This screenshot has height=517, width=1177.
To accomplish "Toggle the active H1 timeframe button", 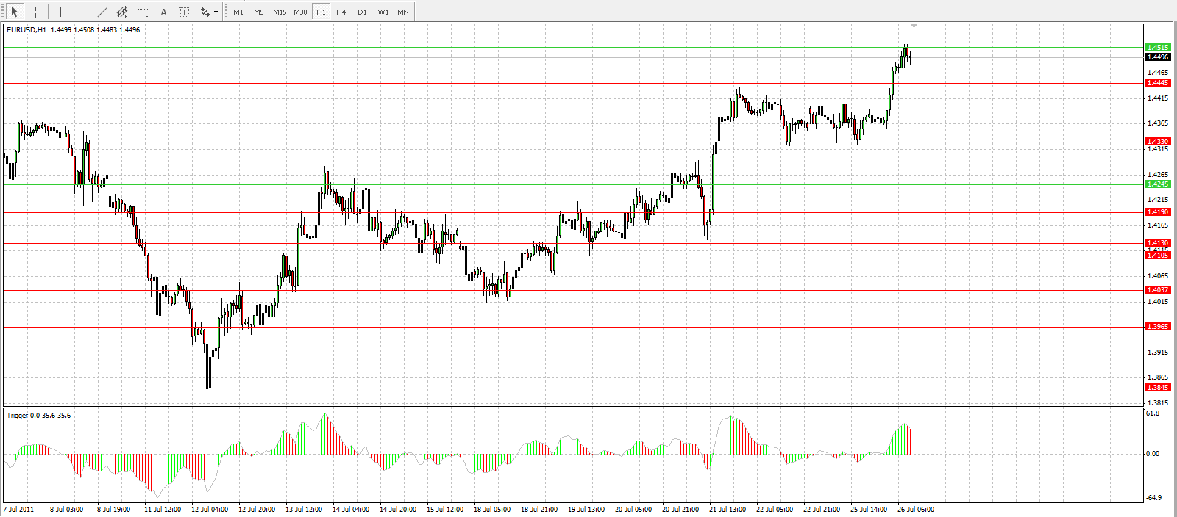I will pyautogui.click(x=321, y=12).
